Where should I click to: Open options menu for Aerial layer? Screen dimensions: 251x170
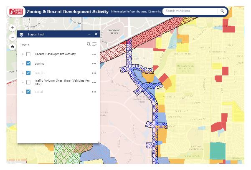tap(94, 92)
